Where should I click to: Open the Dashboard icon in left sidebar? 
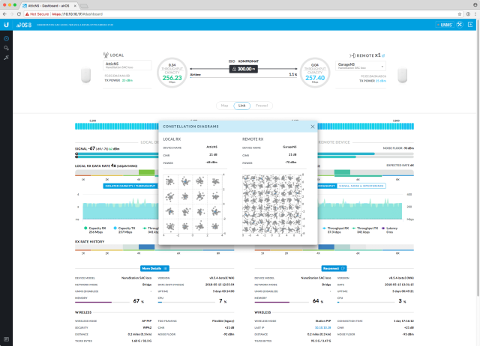pyautogui.click(x=6, y=37)
